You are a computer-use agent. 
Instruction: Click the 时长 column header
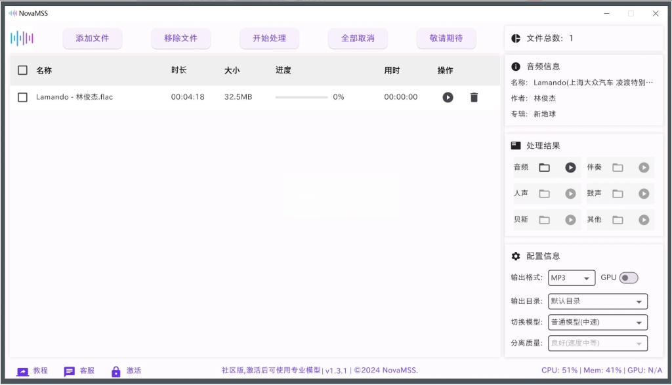pos(179,70)
